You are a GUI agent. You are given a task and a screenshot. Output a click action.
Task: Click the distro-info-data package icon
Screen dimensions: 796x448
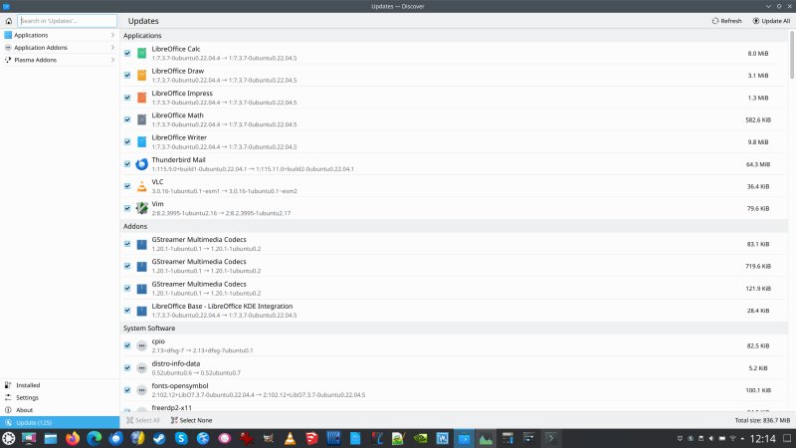pyautogui.click(x=141, y=367)
